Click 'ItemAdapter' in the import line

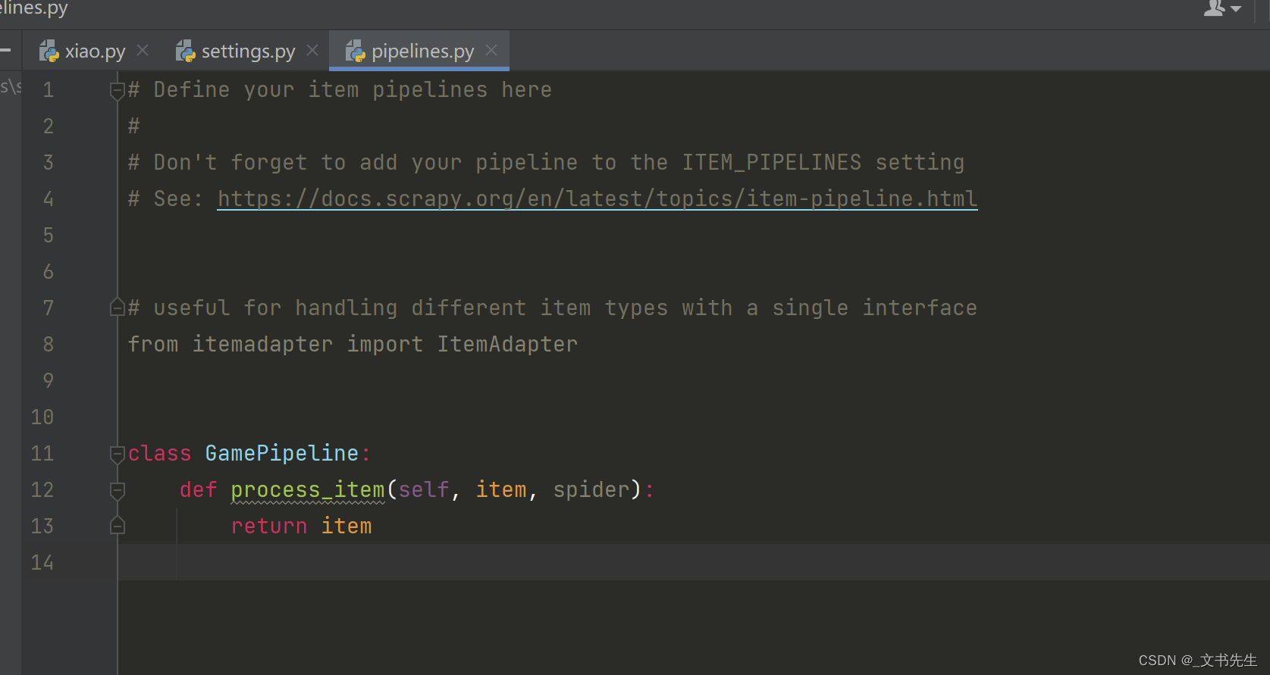pos(507,344)
